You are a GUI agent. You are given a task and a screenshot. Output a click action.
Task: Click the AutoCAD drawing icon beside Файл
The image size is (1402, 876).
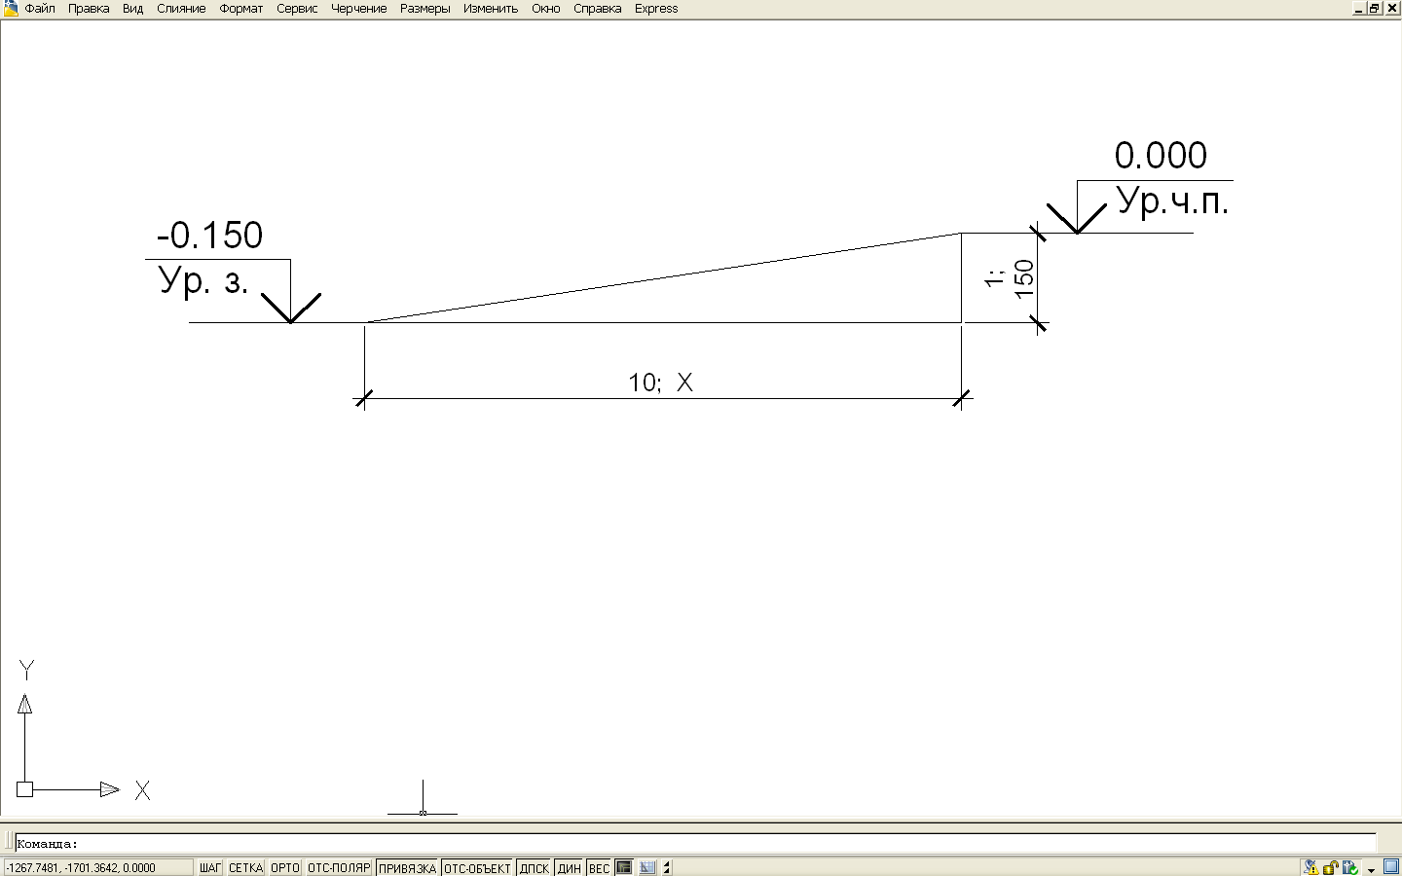10,9
